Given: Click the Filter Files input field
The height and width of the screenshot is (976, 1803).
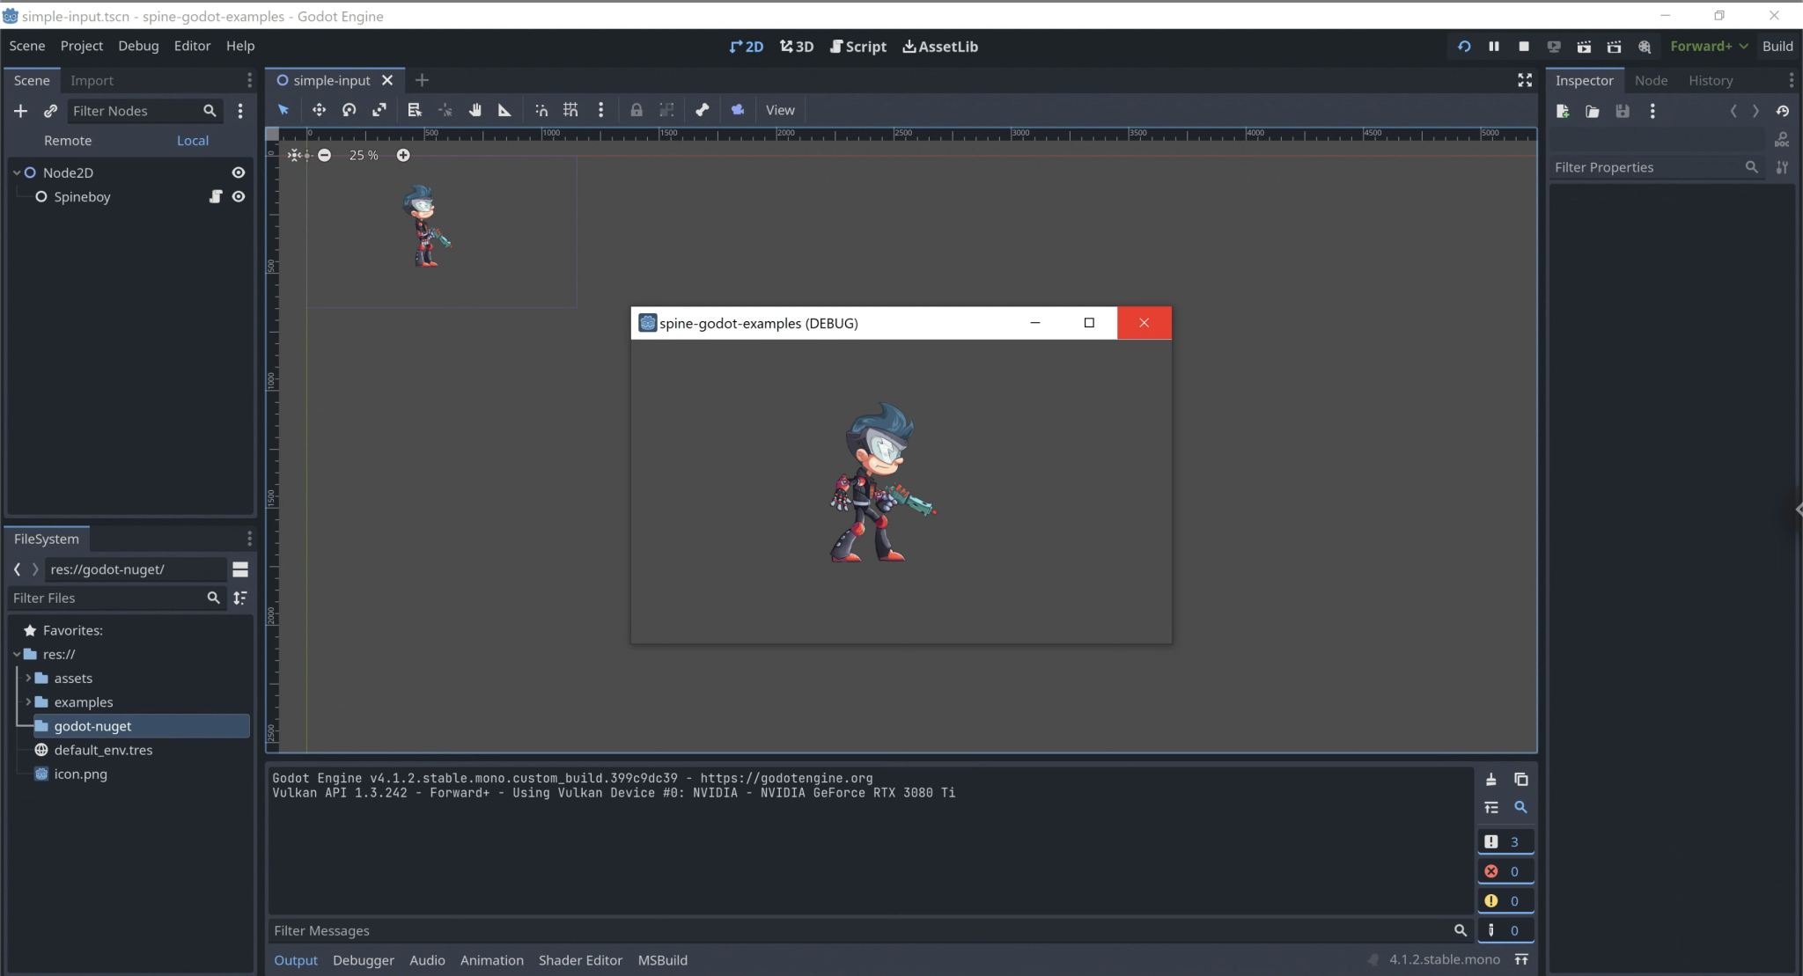Looking at the screenshot, I should (x=115, y=598).
